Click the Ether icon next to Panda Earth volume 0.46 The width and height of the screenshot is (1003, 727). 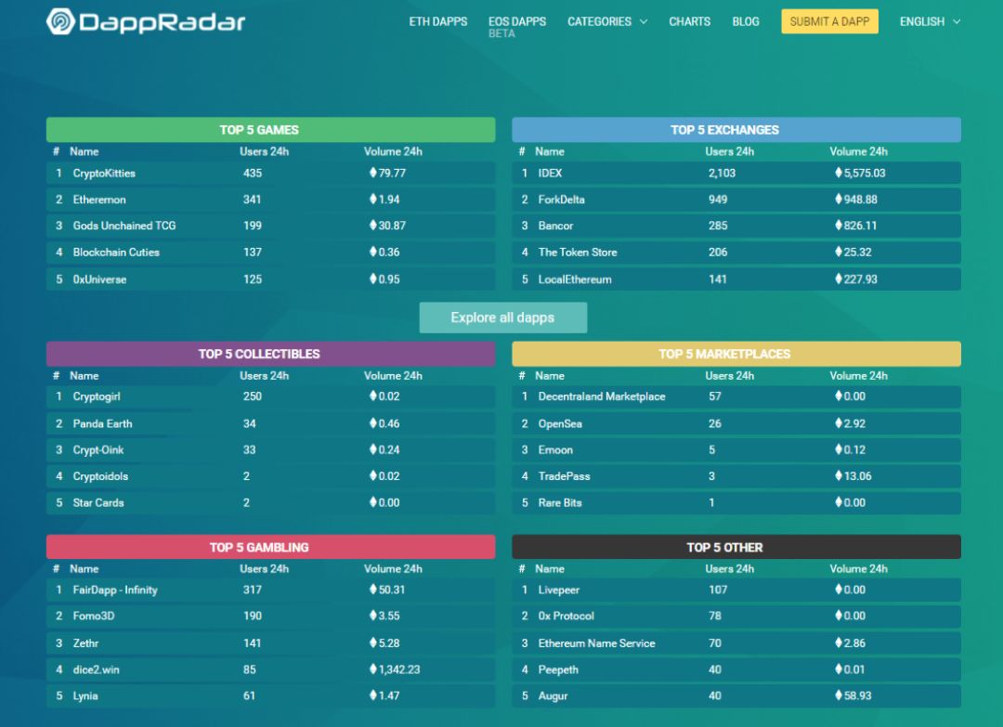[x=373, y=423]
